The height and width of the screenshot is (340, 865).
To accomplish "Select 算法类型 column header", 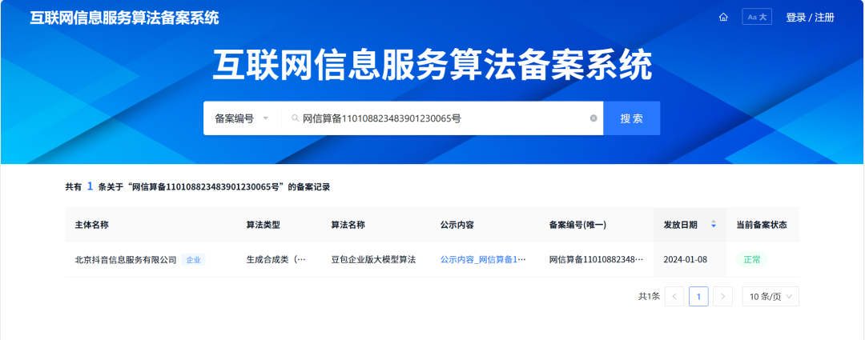I will coord(264,225).
